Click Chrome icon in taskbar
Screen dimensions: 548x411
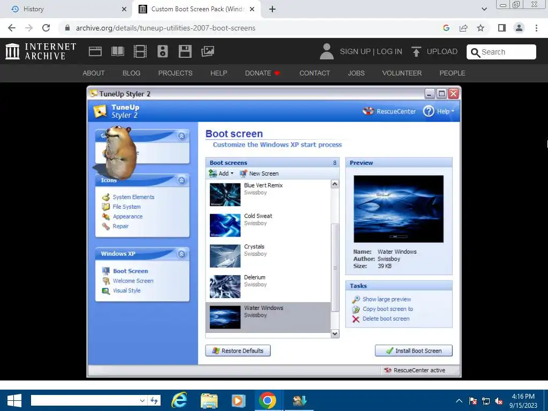pyautogui.click(x=268, y=400)
